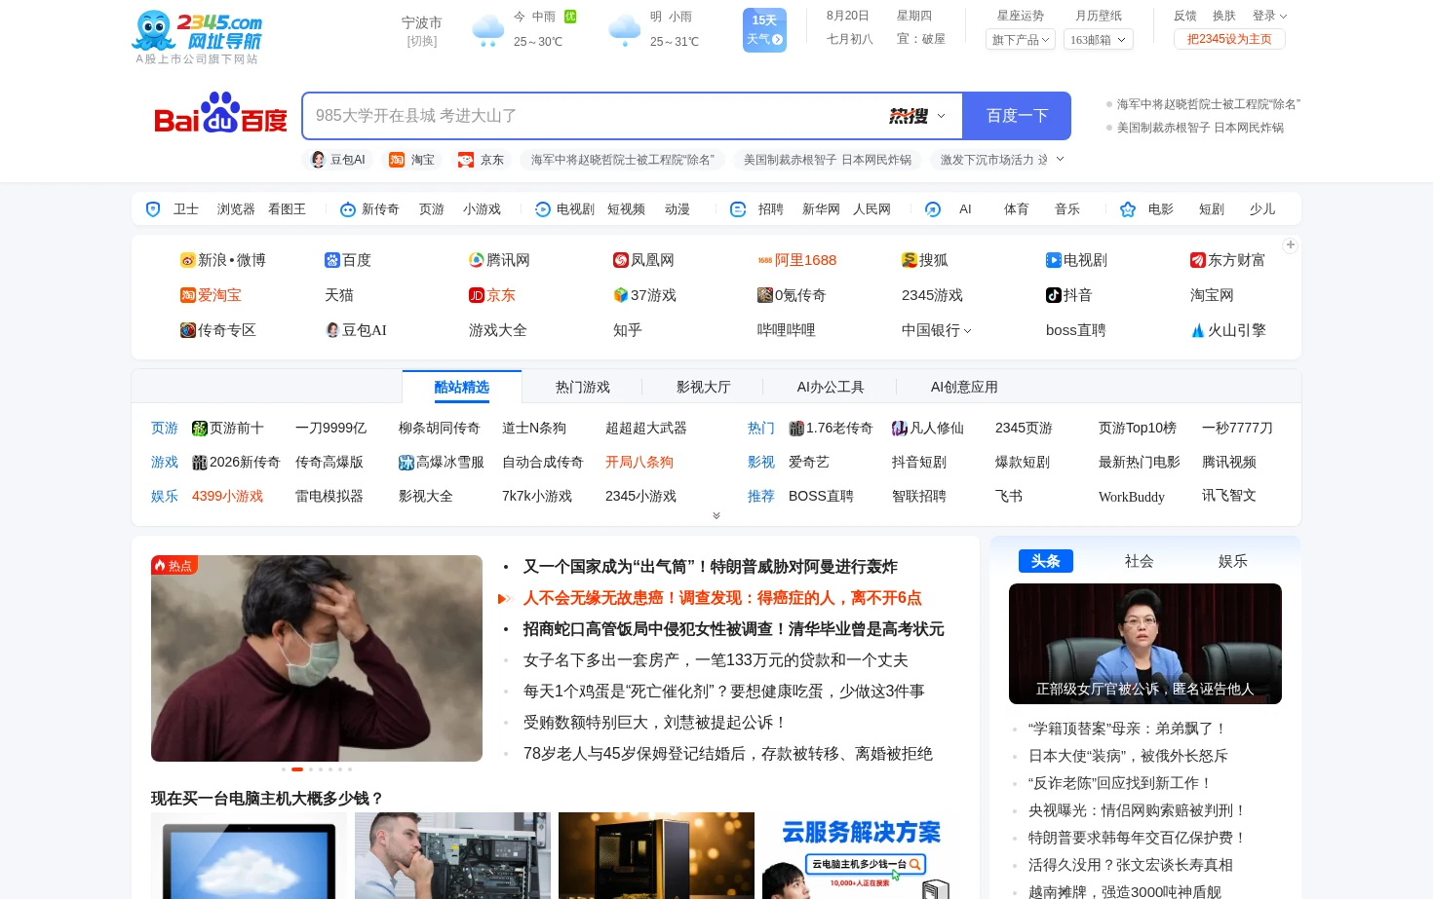Open the 知乎 site link
1433x899 pixels.
click(x=628, y=330)
